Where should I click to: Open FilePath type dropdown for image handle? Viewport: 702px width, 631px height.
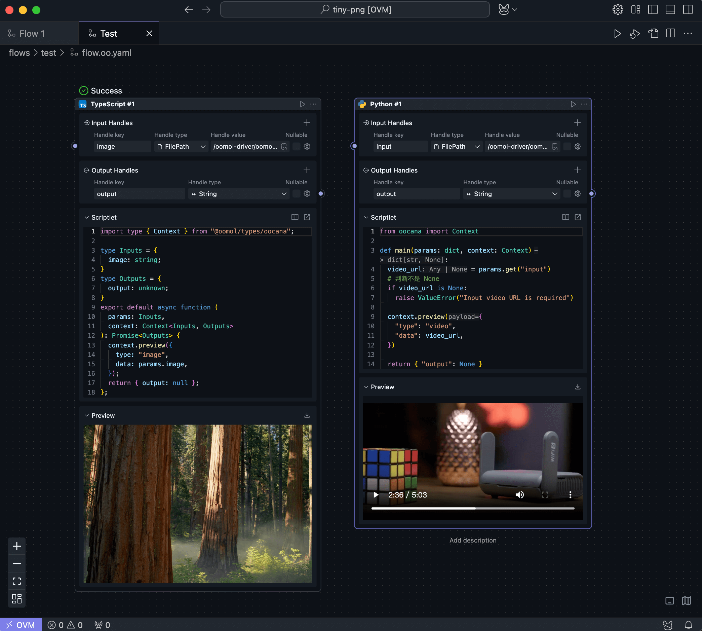181,147
